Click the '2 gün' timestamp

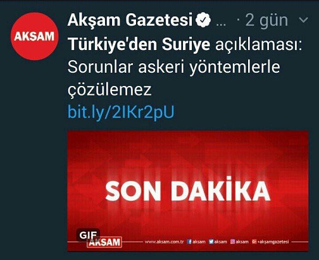(266, 21)
